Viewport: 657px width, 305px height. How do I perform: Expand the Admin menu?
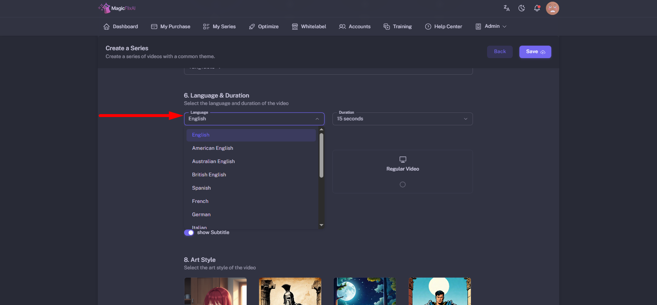(x=492, y=27)
